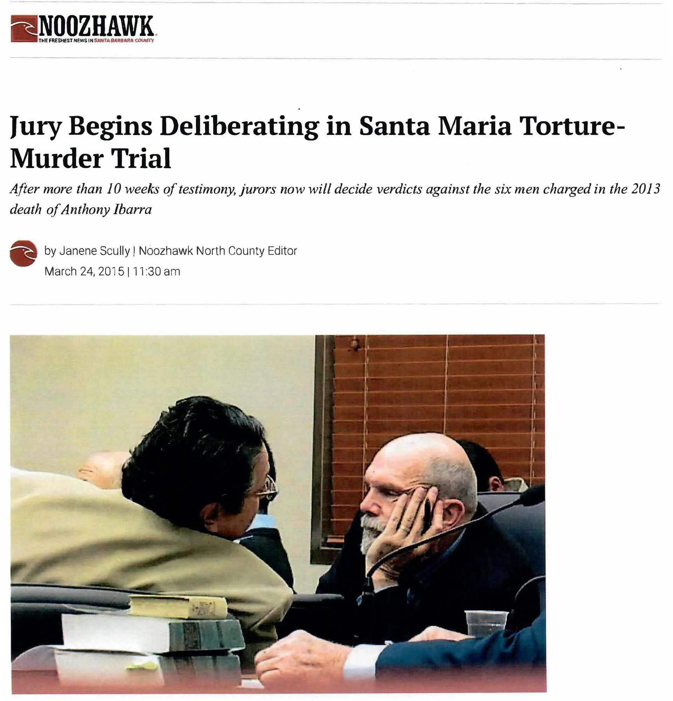The image size is (673, 701).
Task: Click the plastic cup in the photo
Action: [x=486, y=624]
